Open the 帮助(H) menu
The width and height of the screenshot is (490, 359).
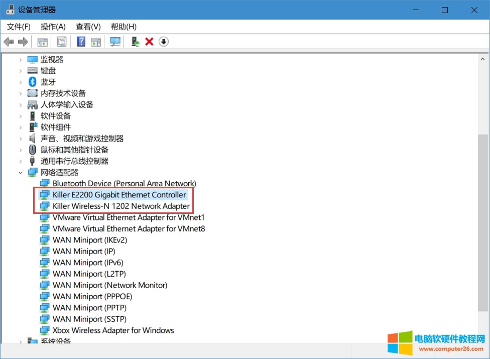(124, 27)
